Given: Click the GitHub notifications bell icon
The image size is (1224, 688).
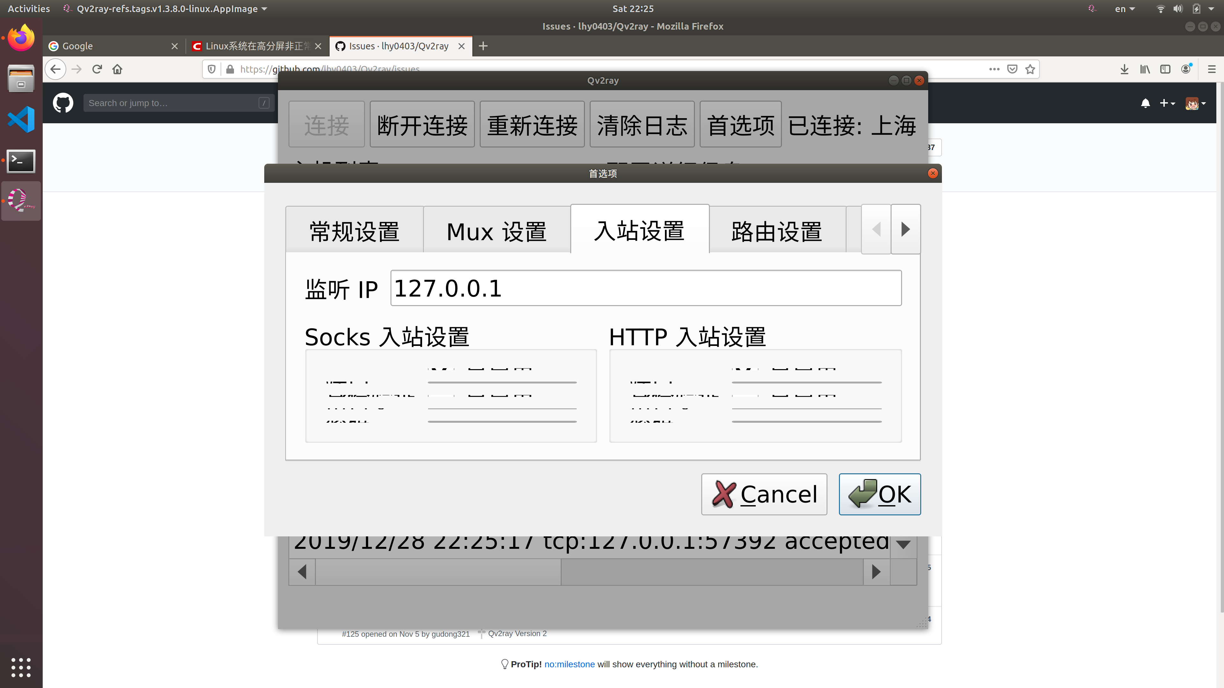Looking at the screenshot, I should point(1146,103).
